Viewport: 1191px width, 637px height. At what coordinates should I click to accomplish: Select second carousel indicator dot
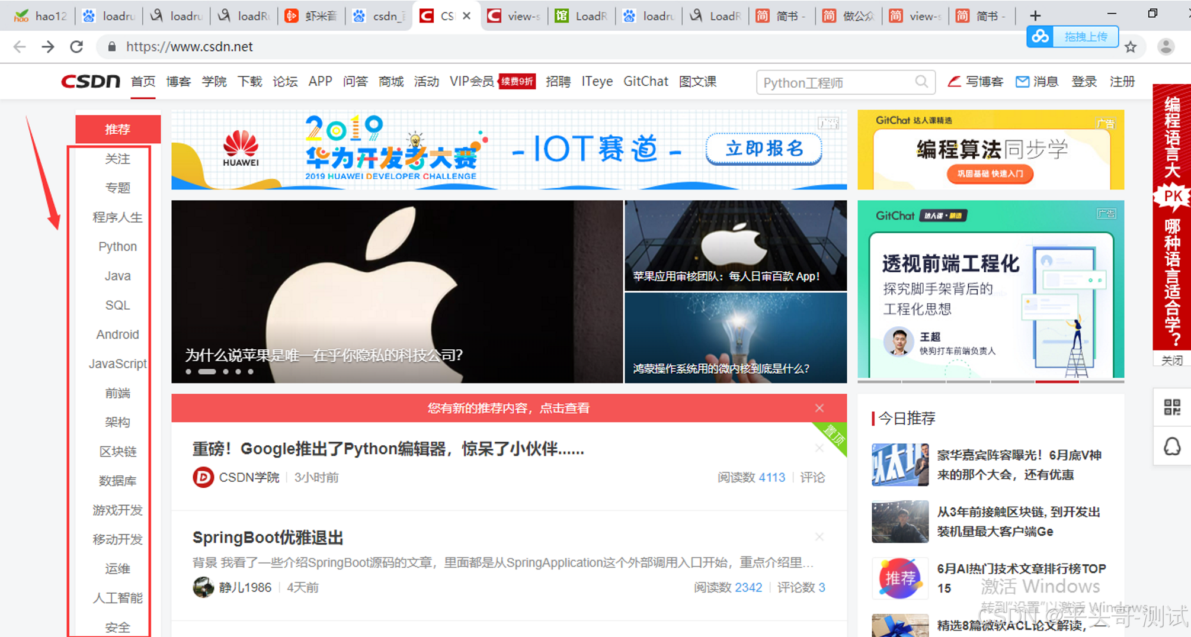pyautogui.click(x=207, y=372)
